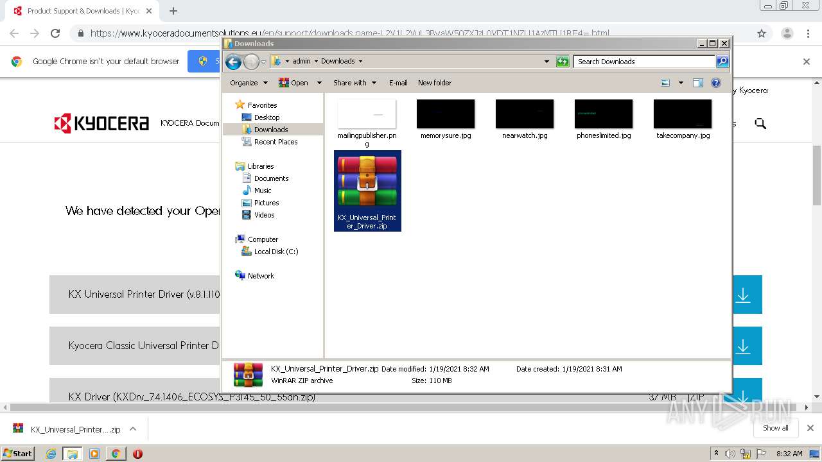Open the address bar history dropdown
The height and width of the screenshot is (462, 822).
(x=547, y=62)
